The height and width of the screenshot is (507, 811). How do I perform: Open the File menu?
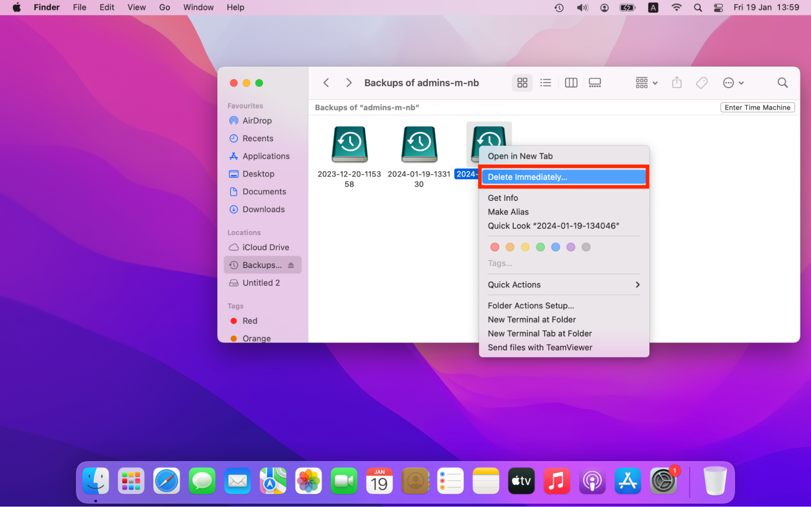80,7
